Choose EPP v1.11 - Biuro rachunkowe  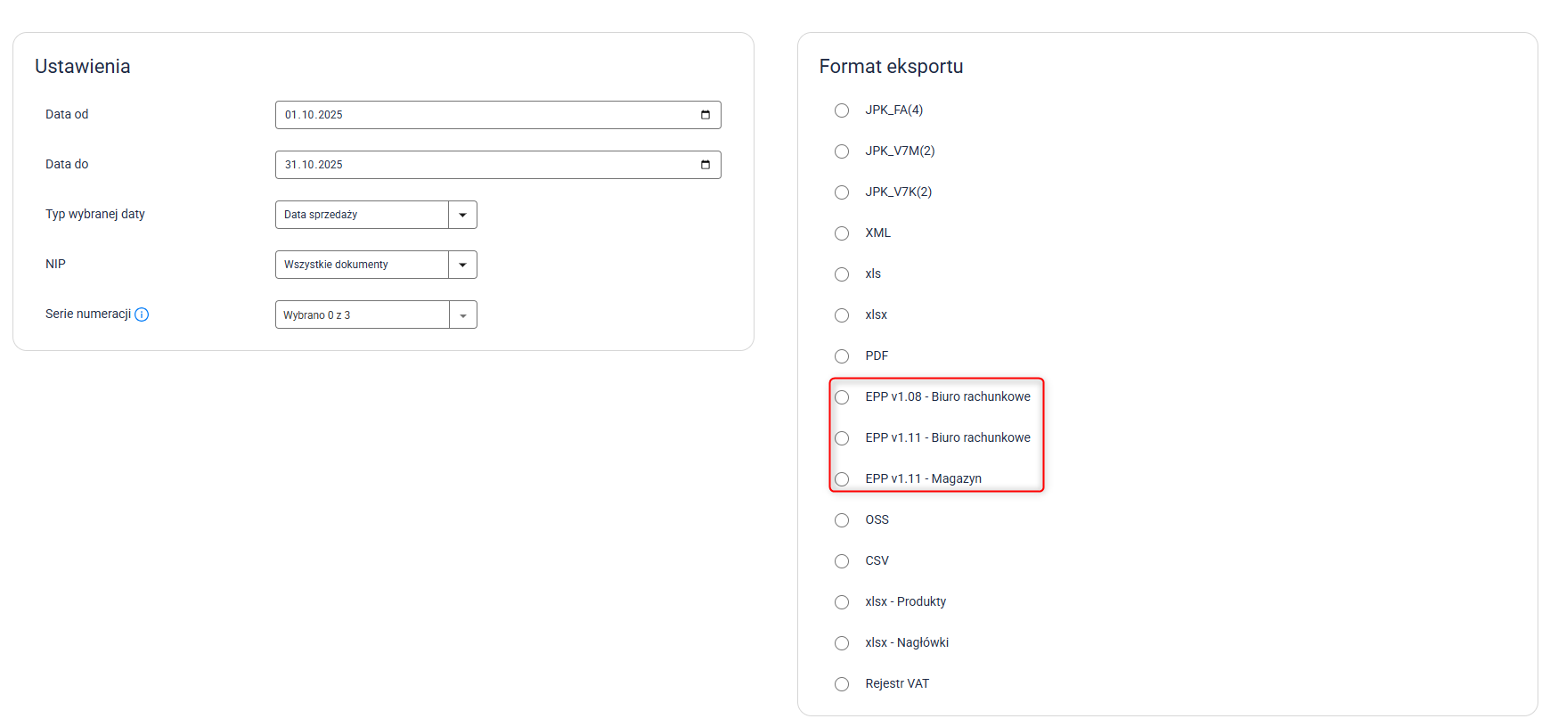pyautogui.click(x=842, y=438)
